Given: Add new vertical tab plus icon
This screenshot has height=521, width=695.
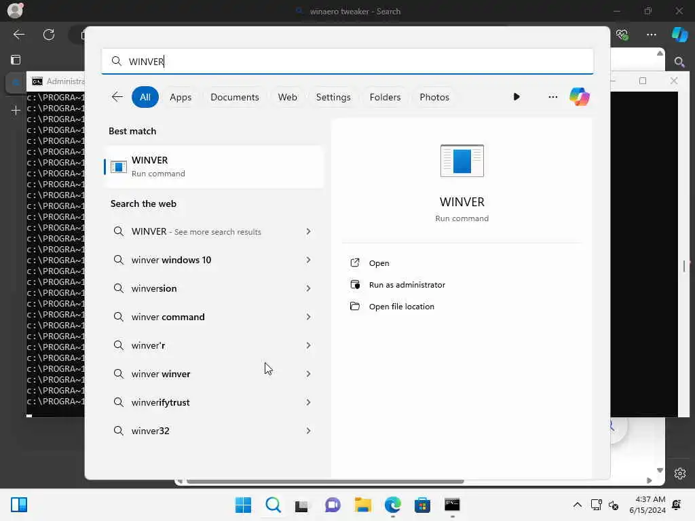Looking at the screenshot, I should (x=16, y=110).
